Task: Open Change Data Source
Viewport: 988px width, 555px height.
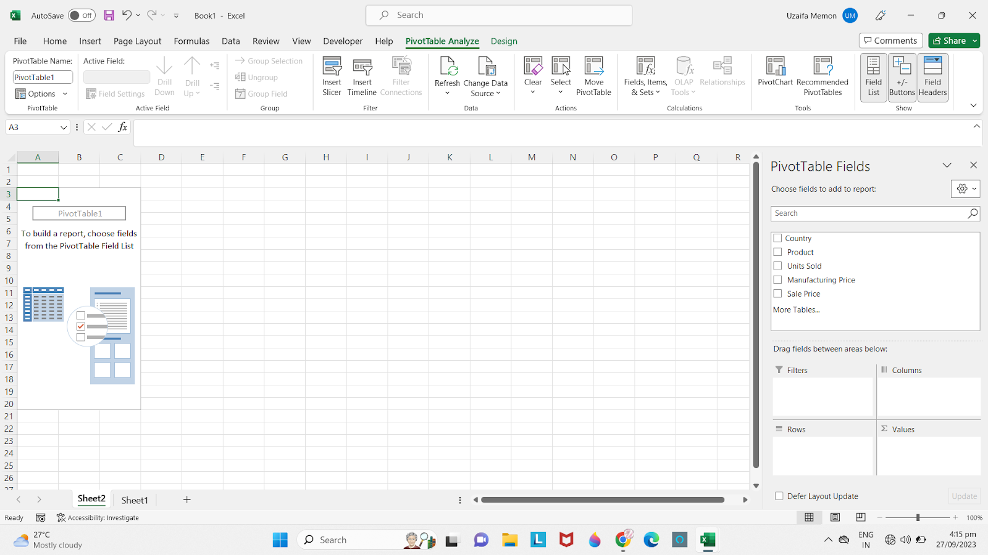Action: tap(485, 77)
